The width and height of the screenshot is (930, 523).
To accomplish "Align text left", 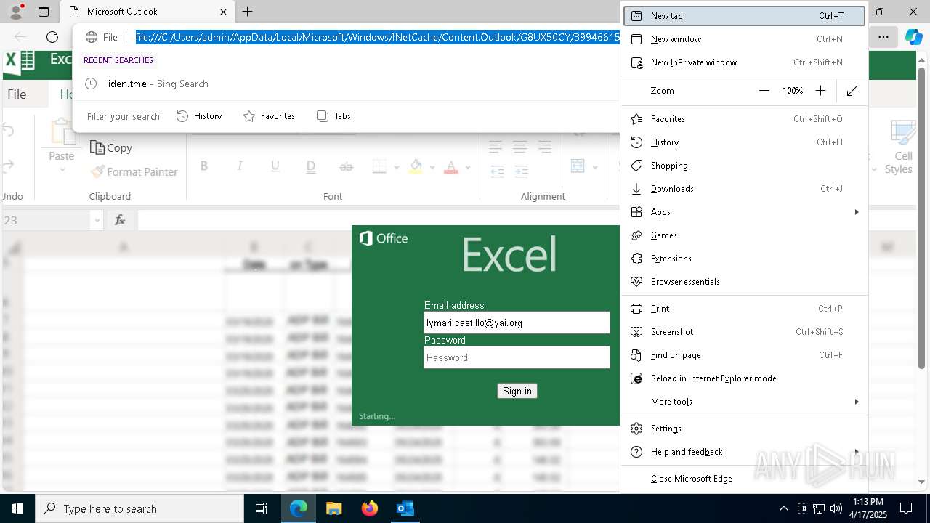I will coord(496,147).
